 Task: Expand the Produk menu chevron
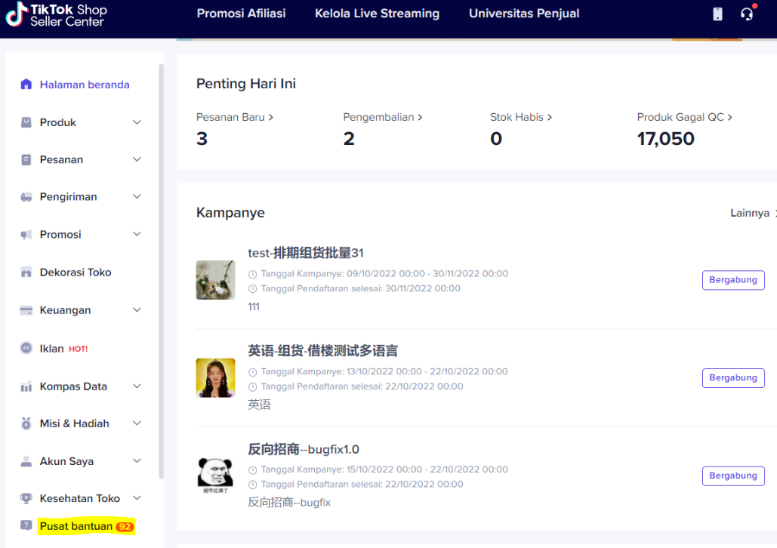pos(137,122)
